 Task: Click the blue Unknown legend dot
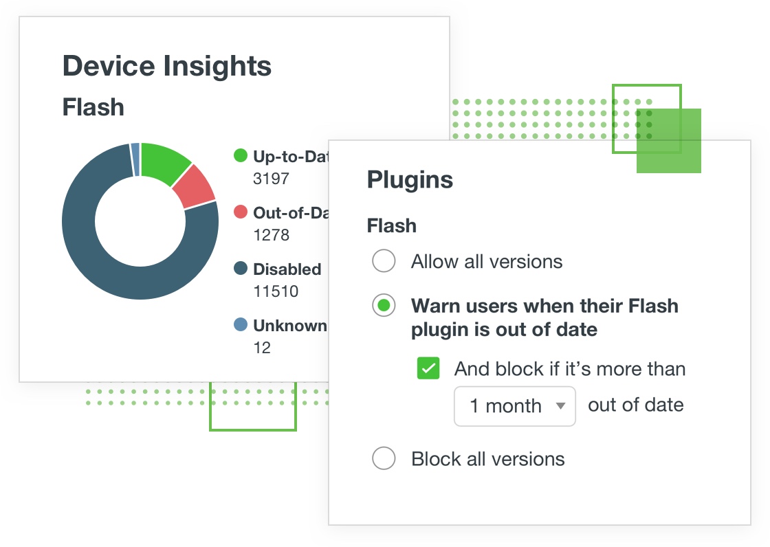point(241,325)
